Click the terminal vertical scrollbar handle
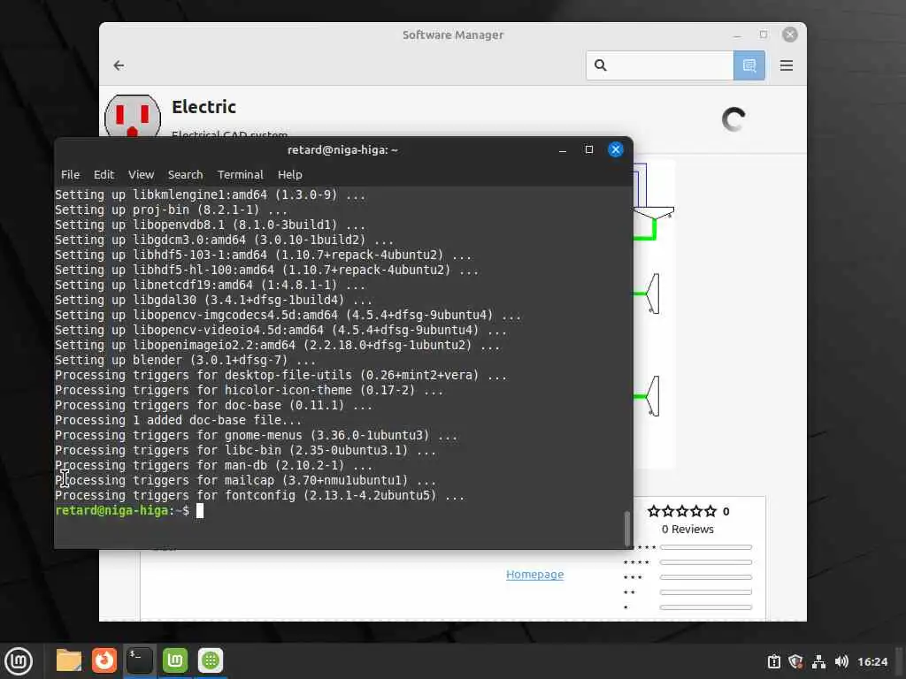Screen dimensions: 906x679 (x=627, y=528)
